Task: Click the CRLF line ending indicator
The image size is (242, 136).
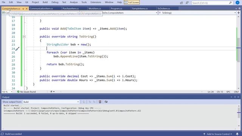Action: coord(236,92)
